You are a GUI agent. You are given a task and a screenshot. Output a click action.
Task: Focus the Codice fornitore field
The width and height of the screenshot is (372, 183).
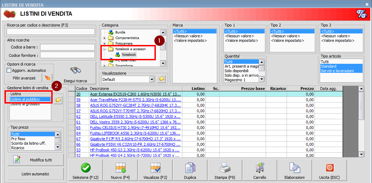click(x=67, y=55)
